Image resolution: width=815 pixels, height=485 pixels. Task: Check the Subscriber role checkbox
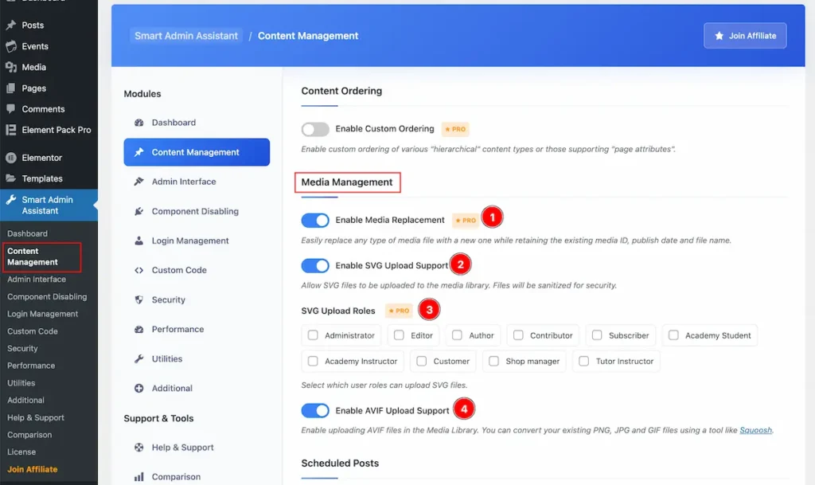click(x=597, y=335)
